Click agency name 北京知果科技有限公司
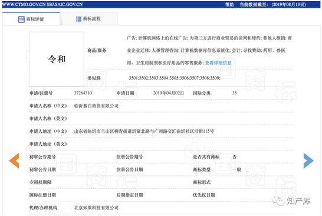The image size is (322, 216). [96, 208]
